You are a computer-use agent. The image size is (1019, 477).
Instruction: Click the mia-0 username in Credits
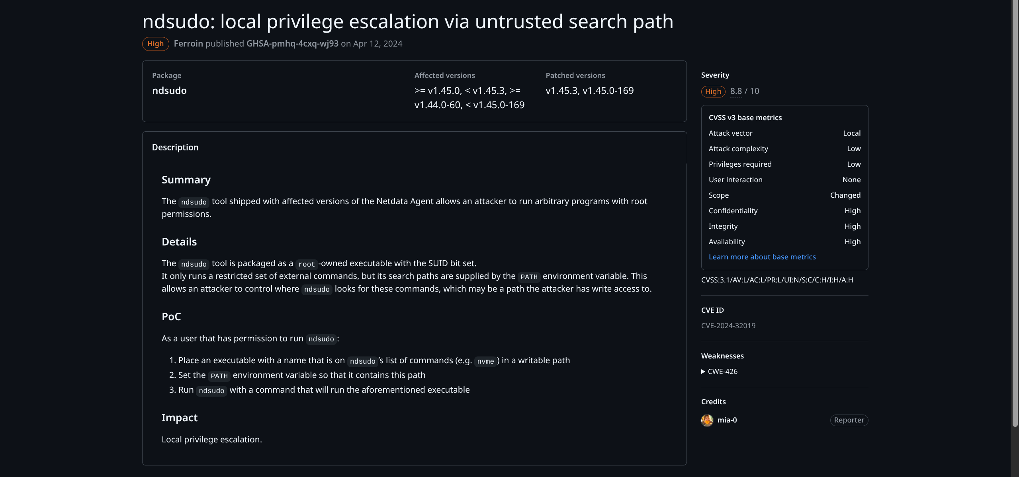tap(727, 420)
